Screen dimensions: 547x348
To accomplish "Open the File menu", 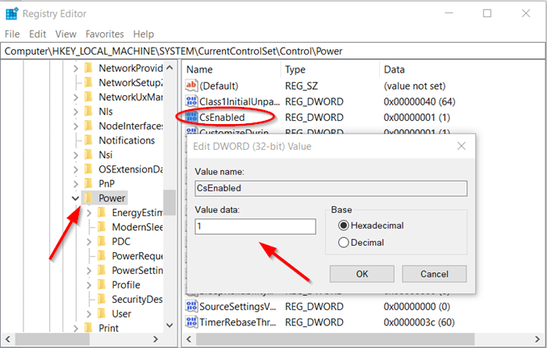I will click(x=13, y=34).
